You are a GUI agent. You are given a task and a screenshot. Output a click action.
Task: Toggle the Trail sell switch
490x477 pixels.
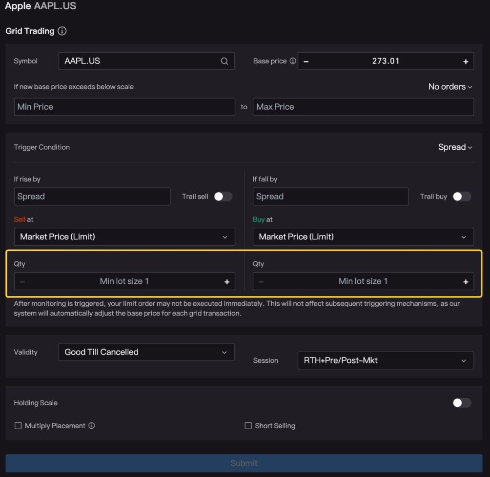click(223, 197)
